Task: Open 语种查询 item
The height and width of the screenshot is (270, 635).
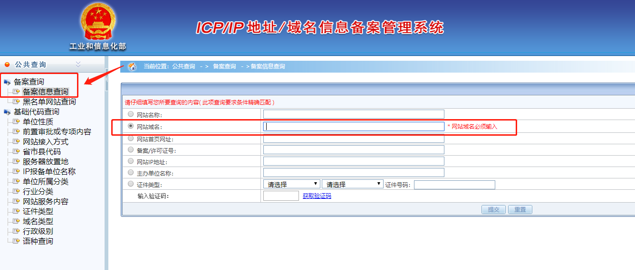Action: pyautogui.click(x=38, y=242)
